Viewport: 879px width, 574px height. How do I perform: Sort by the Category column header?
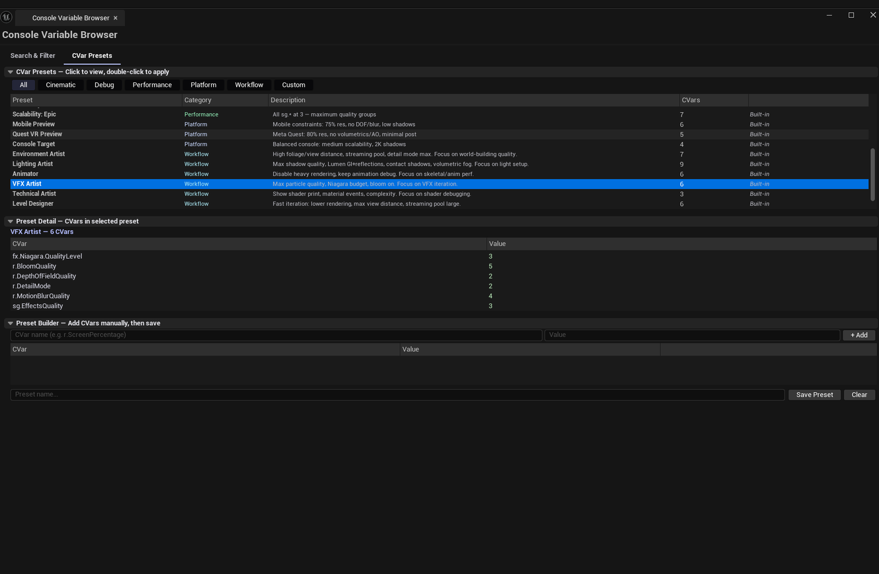pos(225,100)
